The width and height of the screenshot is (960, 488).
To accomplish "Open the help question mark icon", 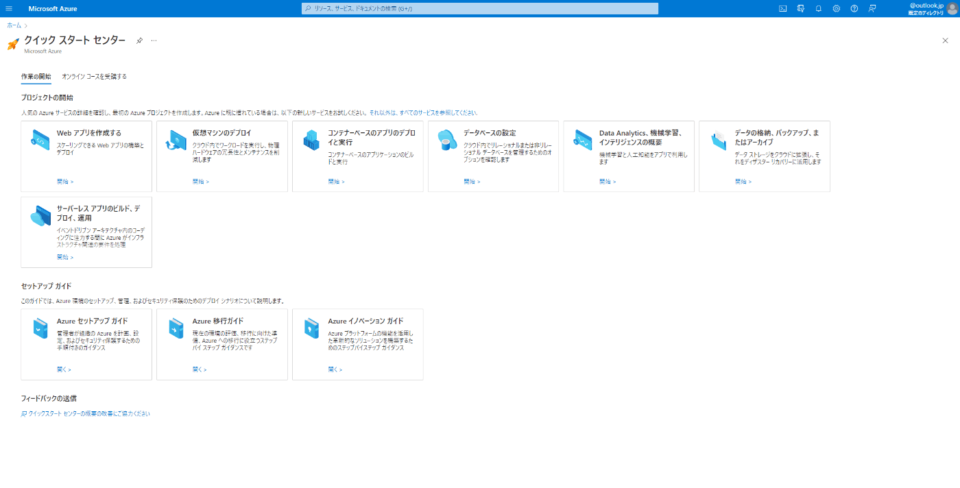I will pos(854,8).
